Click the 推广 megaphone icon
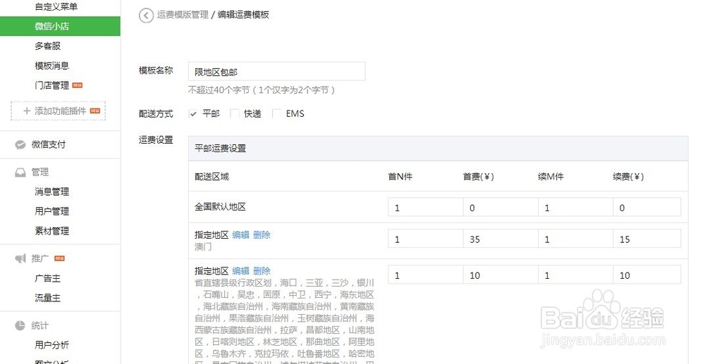The width and height of the screenshot is (705, 364). [20, 258]
